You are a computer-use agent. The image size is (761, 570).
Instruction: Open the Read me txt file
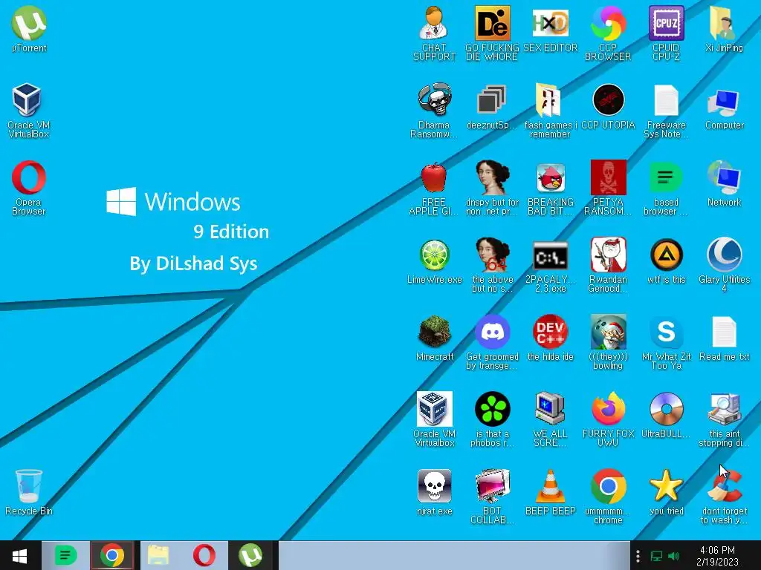tap(724, 332)
